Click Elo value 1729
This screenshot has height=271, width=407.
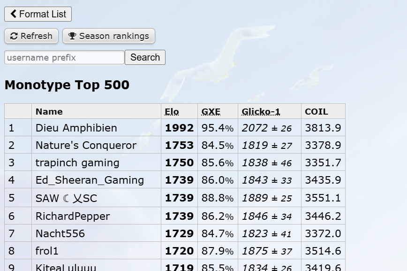click(180, 233)
